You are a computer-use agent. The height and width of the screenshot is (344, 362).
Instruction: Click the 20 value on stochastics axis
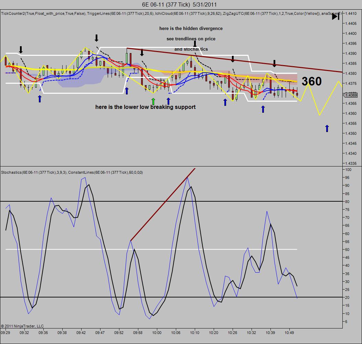[x=347, y=297]
